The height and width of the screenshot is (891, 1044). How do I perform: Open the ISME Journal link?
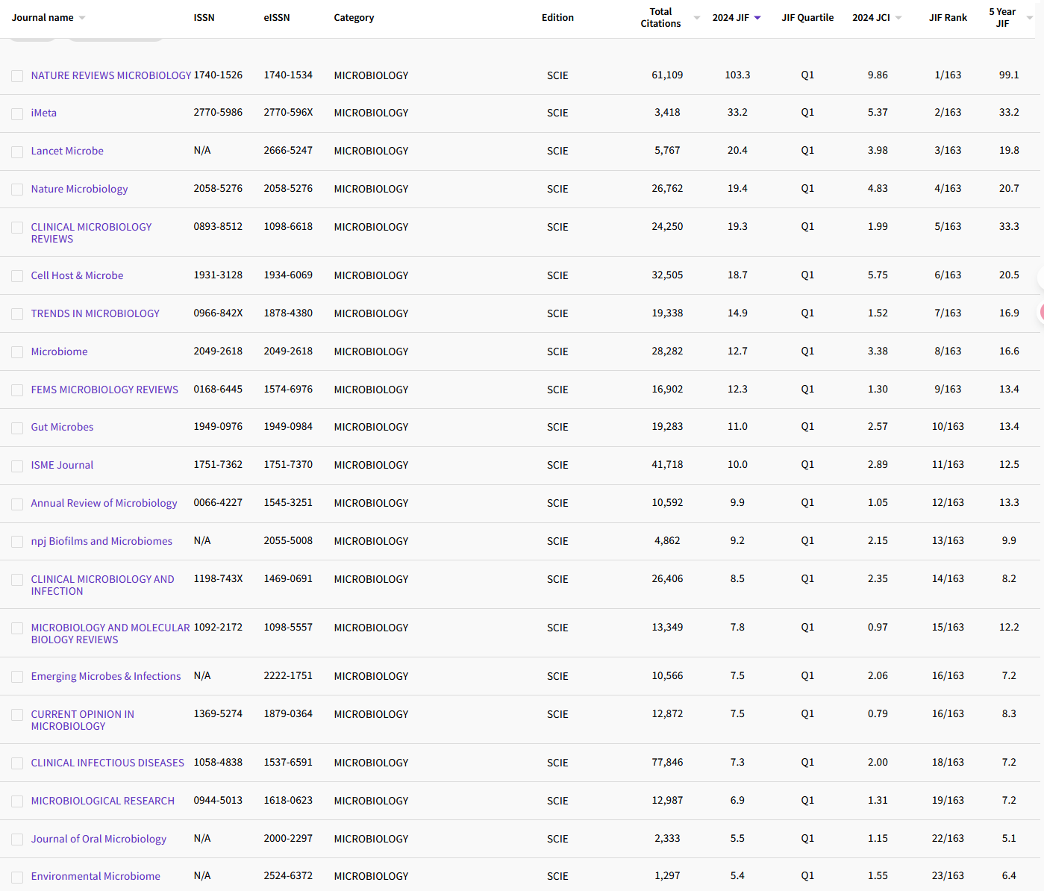click(62, 465)
